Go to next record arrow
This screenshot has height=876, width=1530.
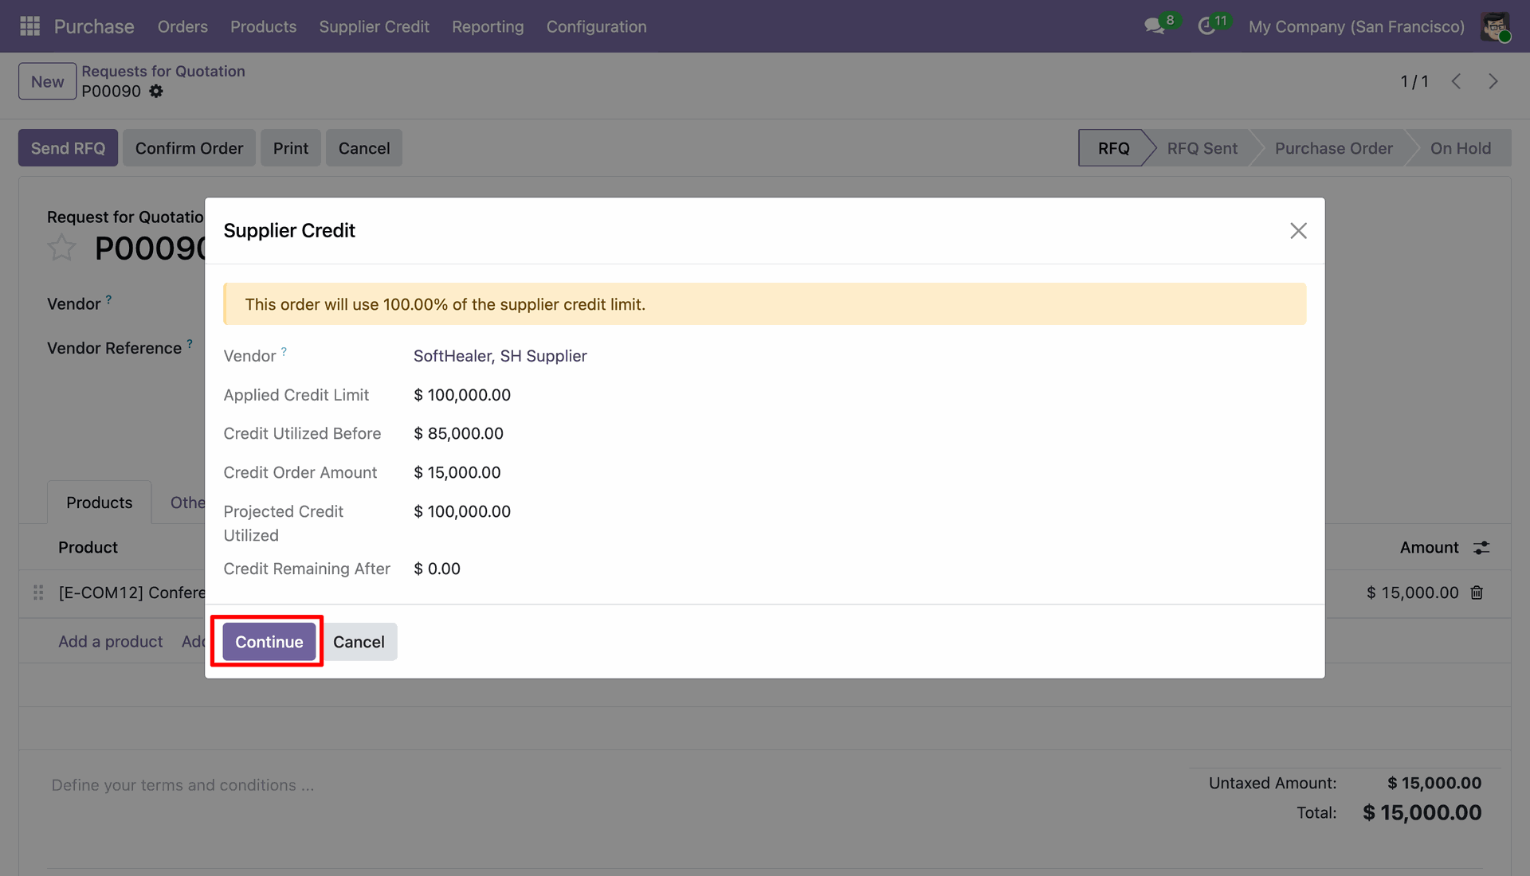pos(1493,81)
